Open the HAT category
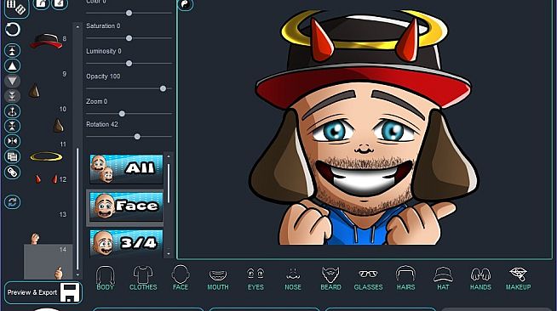The image size is (557, 311). [443, 279]
